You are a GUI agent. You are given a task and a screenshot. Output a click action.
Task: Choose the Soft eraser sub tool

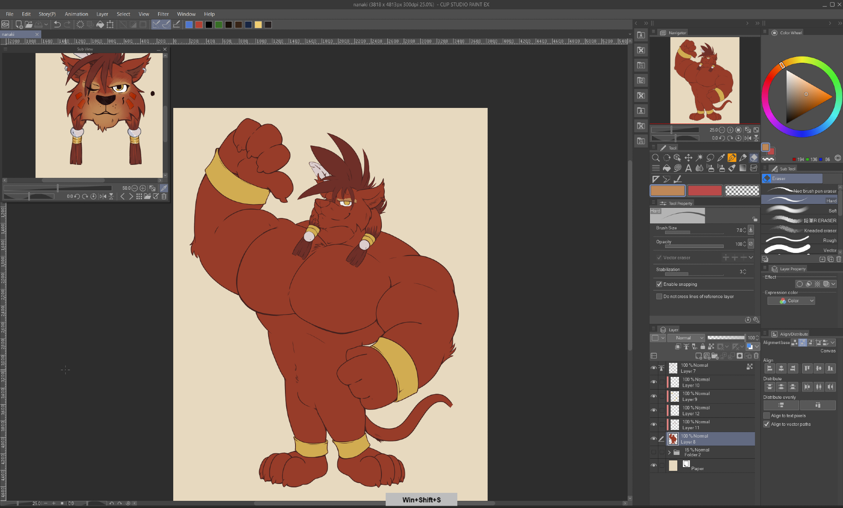801,210
